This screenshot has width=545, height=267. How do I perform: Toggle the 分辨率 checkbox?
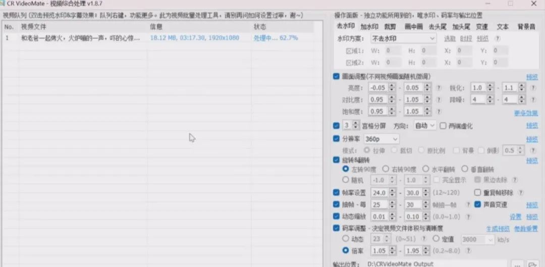tap(336, 139)
